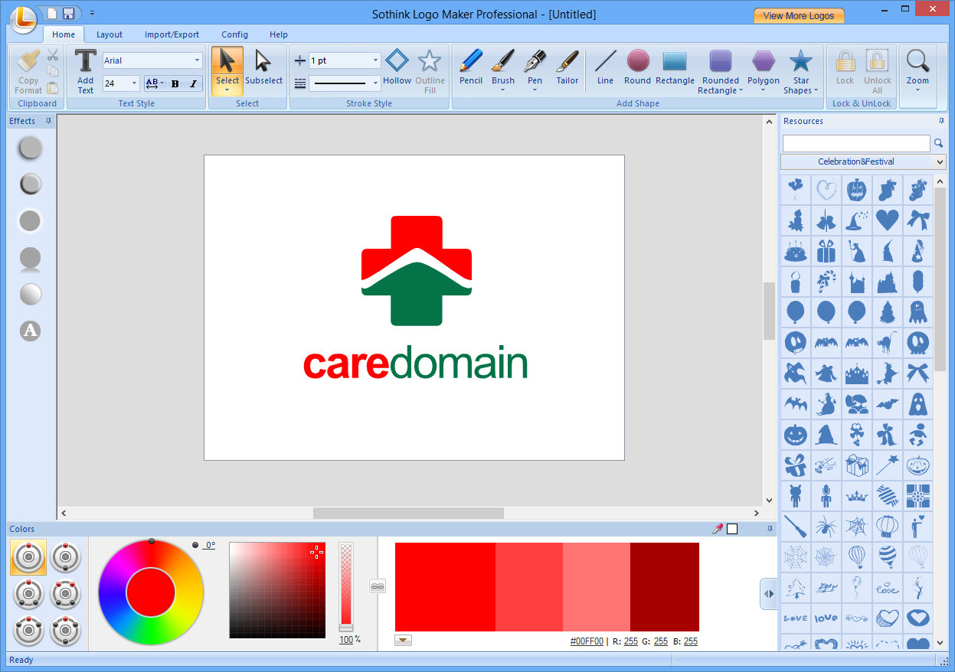The image size is (955, 672).
Task: Open the font family dropdown
Action: click(196, 60)
